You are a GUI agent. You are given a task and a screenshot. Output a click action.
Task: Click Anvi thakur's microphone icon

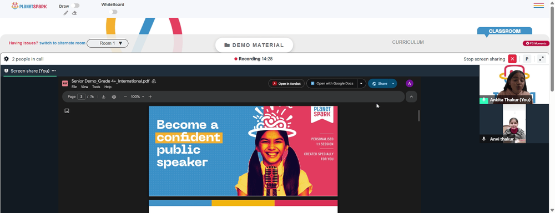point(484,139)
